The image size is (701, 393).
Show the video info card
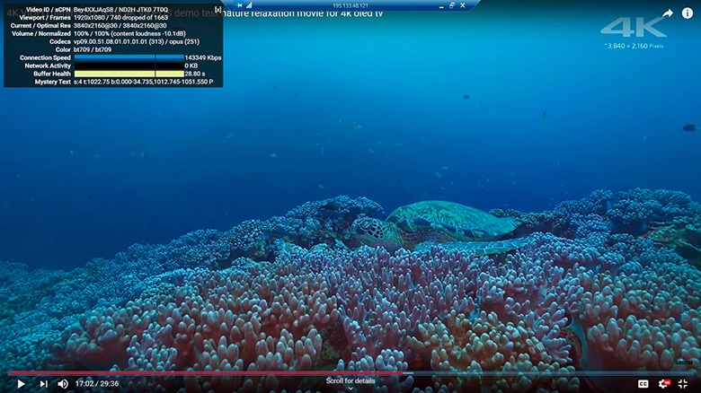coord(688,13)
